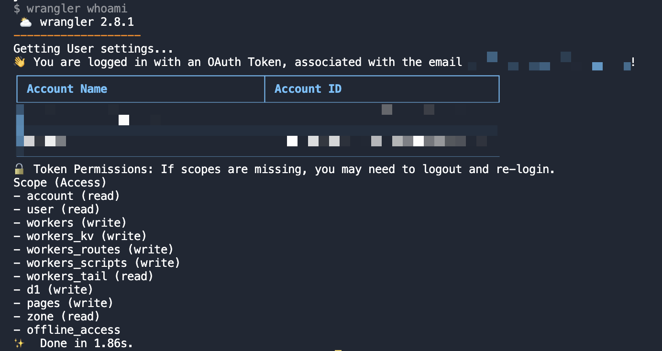Select the 'user (read)' scope line
Viewport: 662px width, 351px height.
[x=63, y=209]
